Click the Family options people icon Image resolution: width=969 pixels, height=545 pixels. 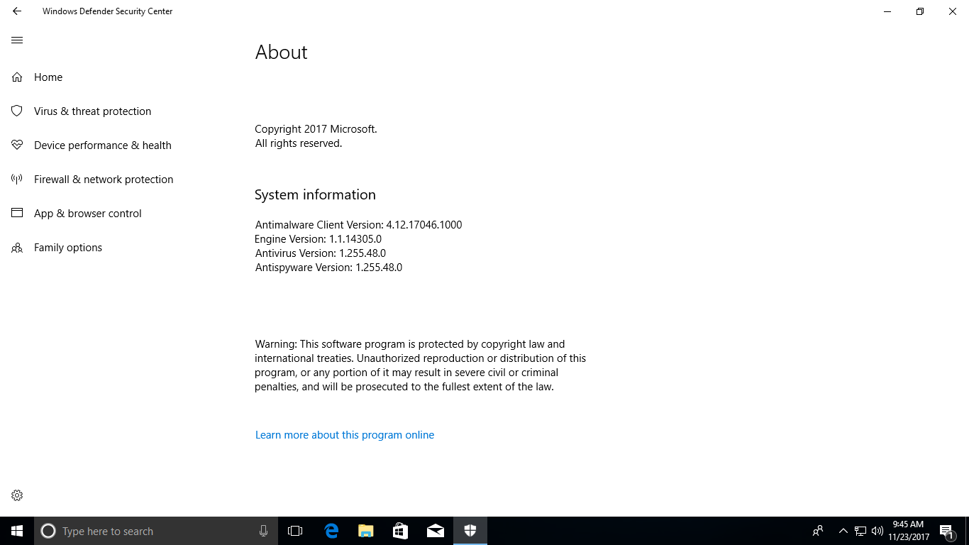[17, 248]
